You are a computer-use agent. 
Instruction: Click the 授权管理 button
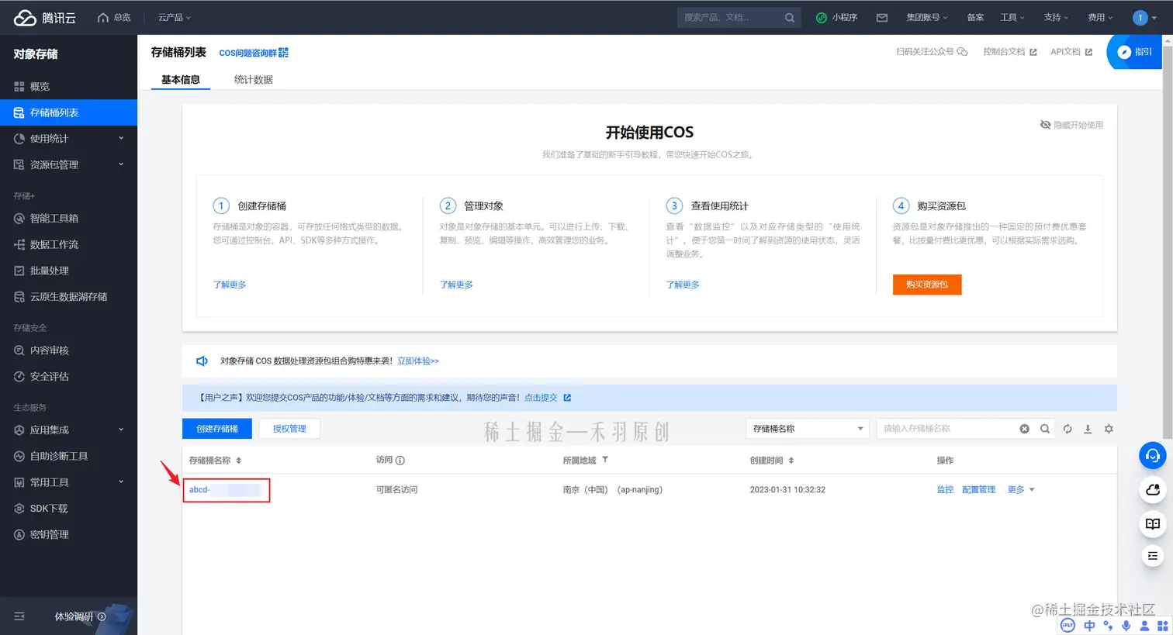point(289,429)
